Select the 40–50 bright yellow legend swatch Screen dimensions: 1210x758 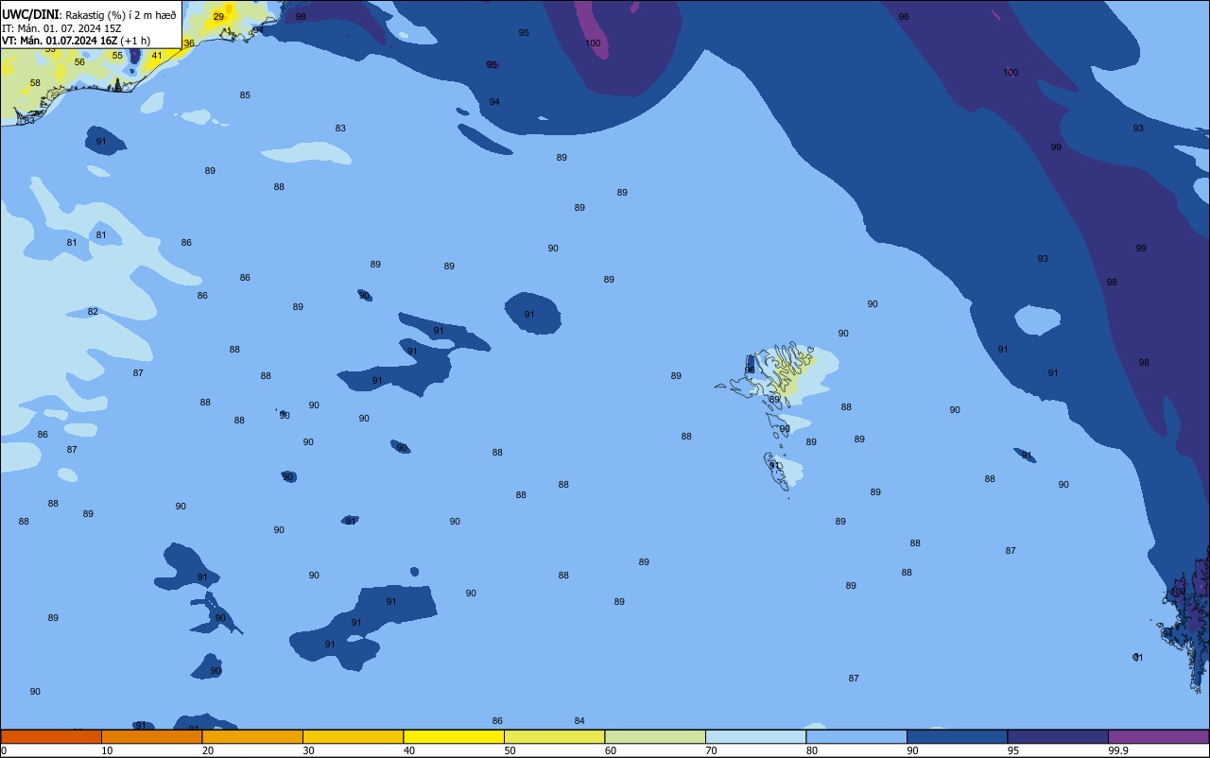pos(454,736)
